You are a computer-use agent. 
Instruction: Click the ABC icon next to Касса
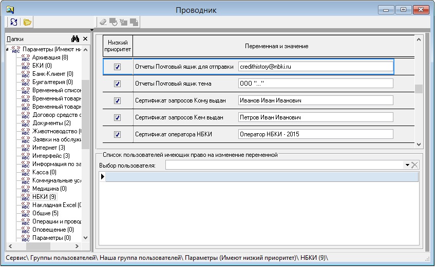tap(26, 173)
